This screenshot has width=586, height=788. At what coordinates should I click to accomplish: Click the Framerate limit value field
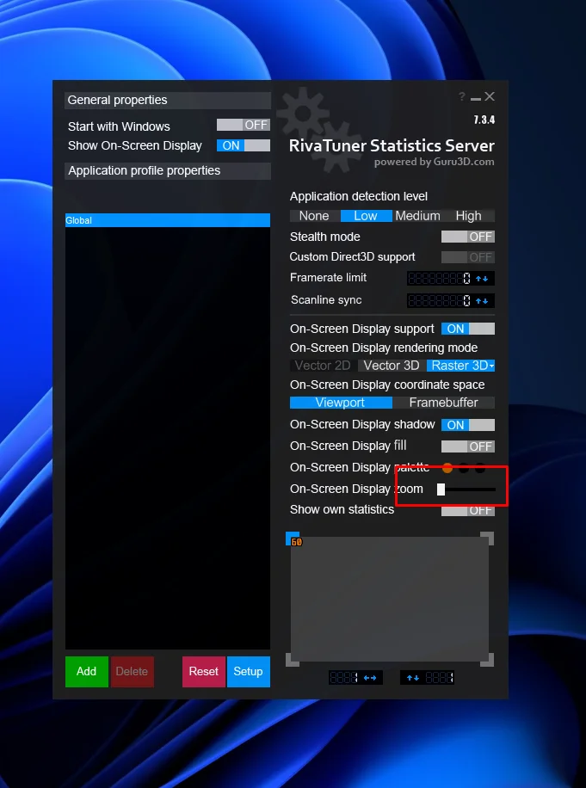(440, 279)
